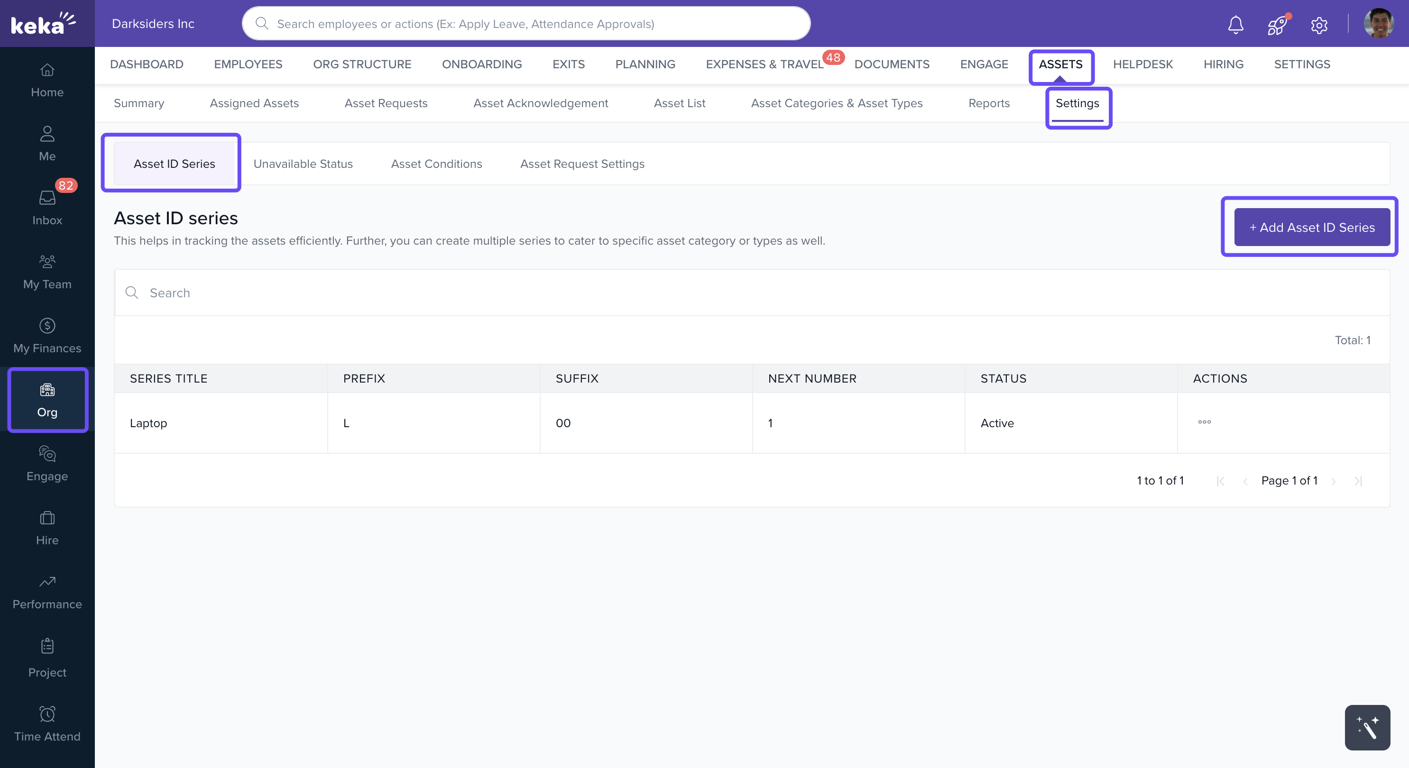Image resolution: width=1409 pixels, height=768 pixels.
Task: Open the notifications bell icon
Action: click(1235, 24)
